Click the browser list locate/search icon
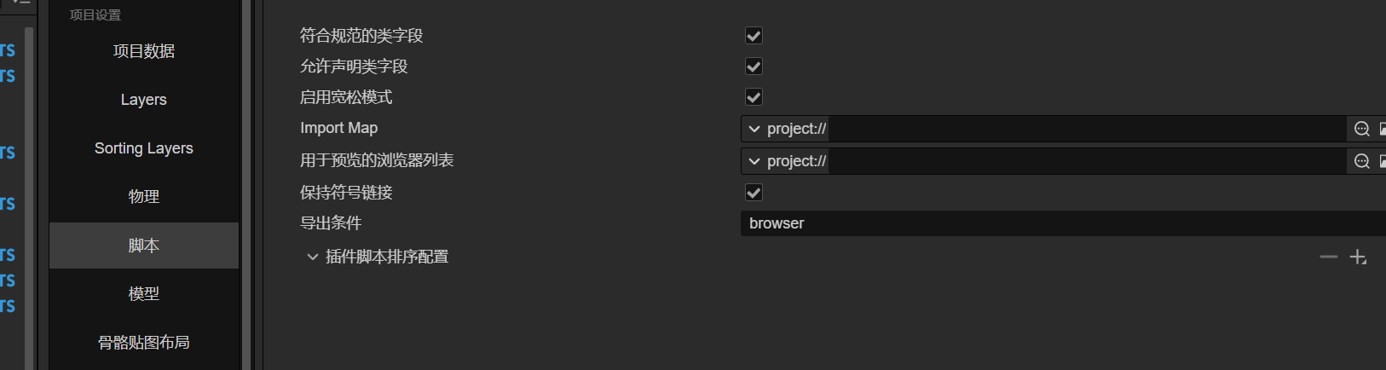This screenshot has height=370, width=1386. (1361, 161)
